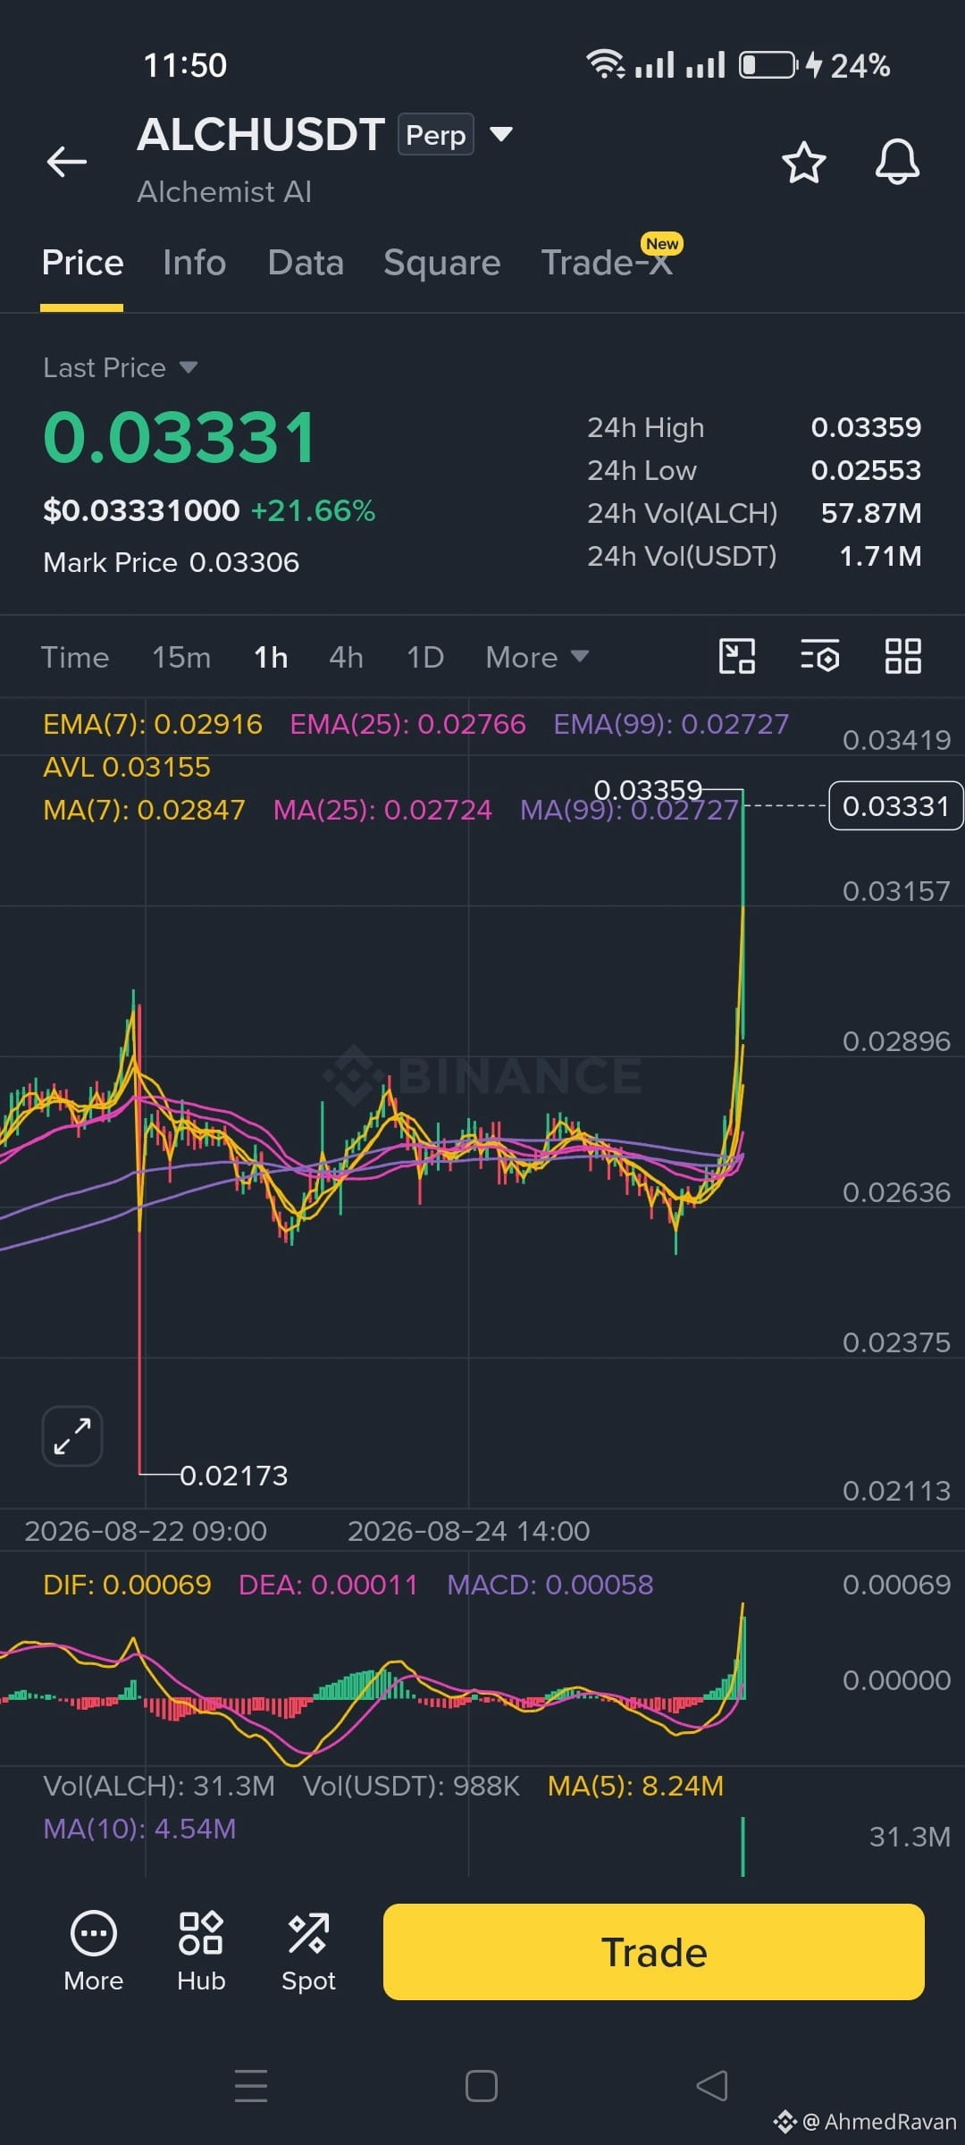The image size is (965, 2145).
Task: Expand the More intervals dropdown
Action: [537, 658]
